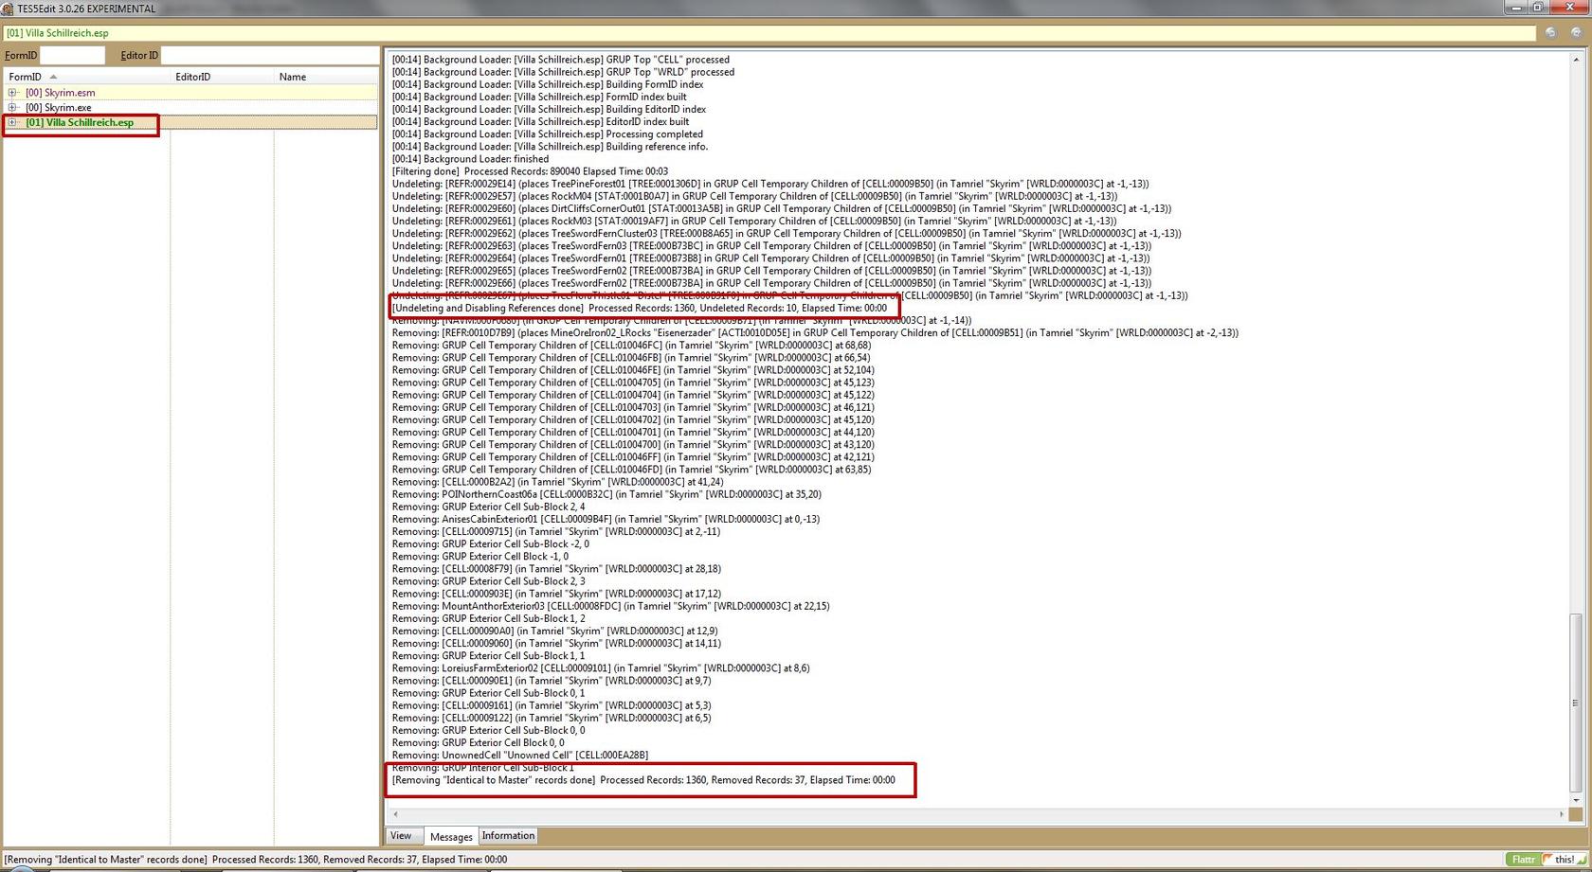Expand the [01] Villa Schillreich.esp node

click(x=12, y=122)
